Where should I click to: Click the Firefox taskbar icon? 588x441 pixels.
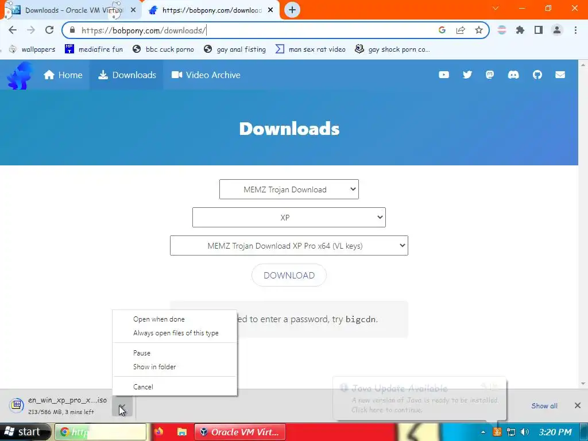pos(158,432)
